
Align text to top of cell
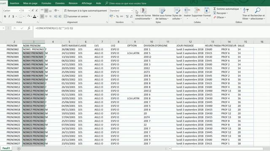coord(42,10)
